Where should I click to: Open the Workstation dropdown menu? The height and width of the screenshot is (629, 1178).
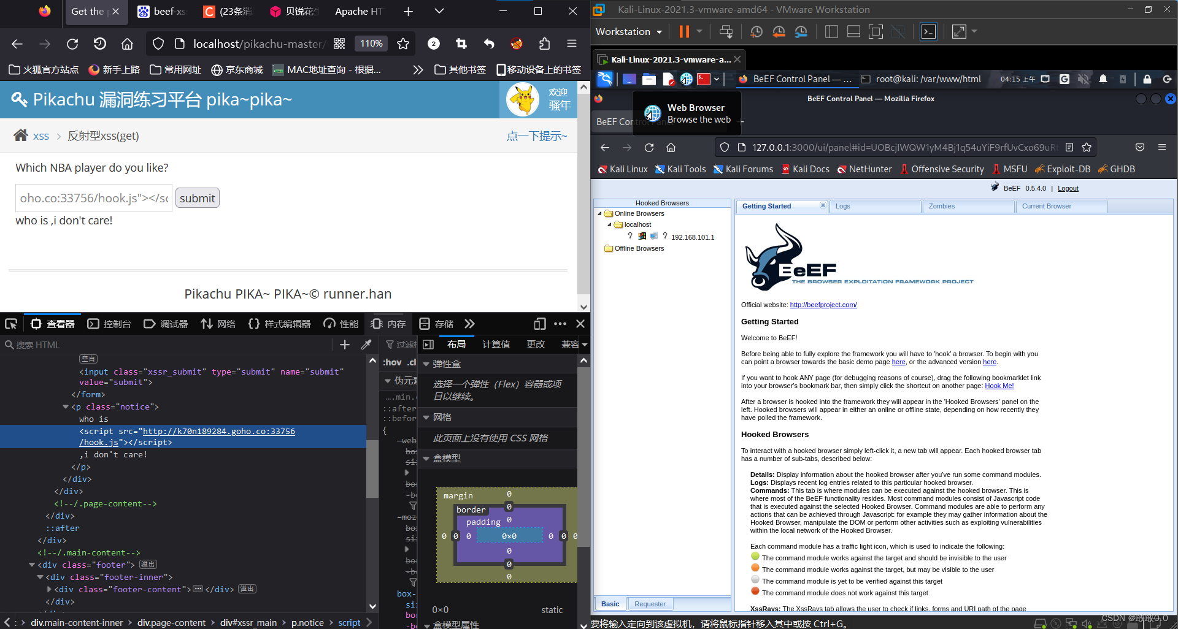click(629, 31)
